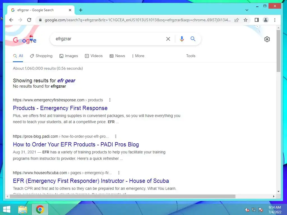Switch to the Shopping tab
This screenshot has height=215, width=287.
41,56
